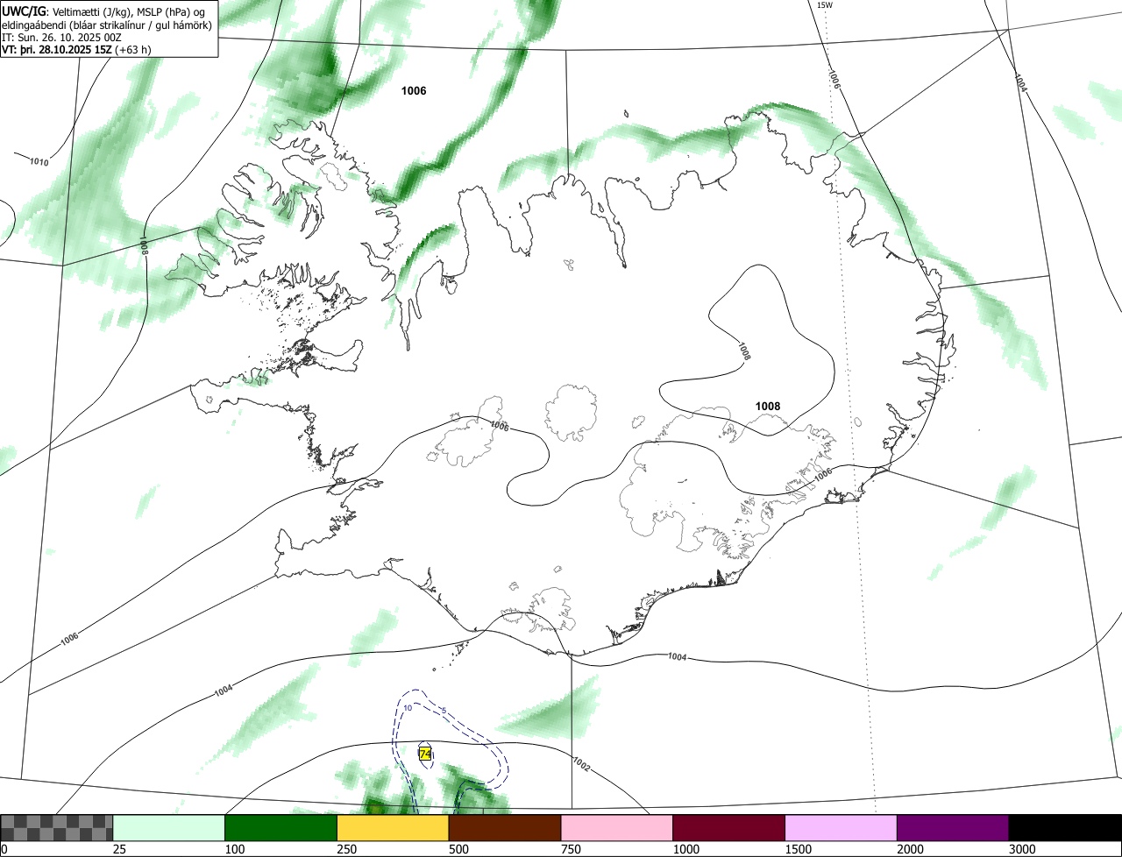Screen dimensions: 1122x857
Task: Click the "1500" legend value
Action: 797,850
